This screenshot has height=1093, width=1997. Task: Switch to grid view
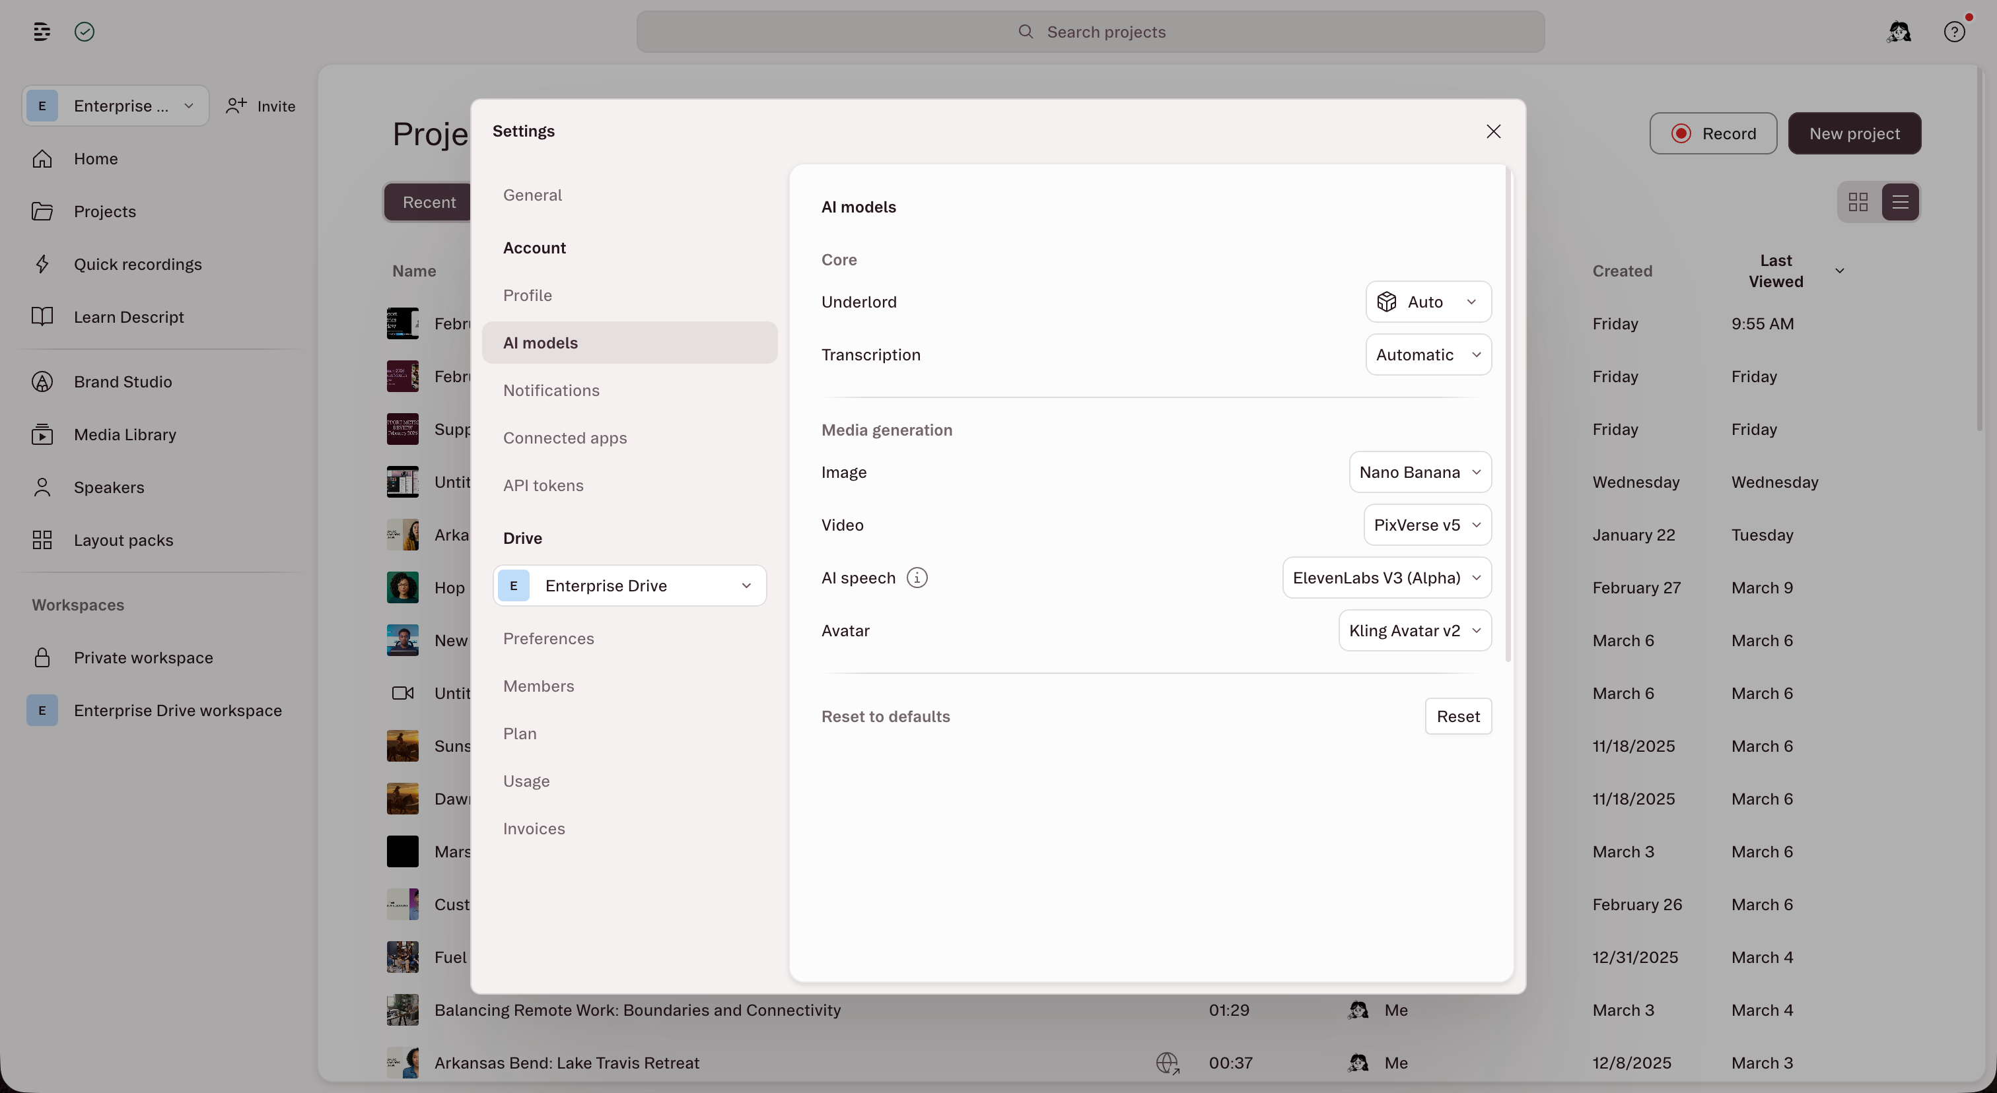click(x=1858, y=202)
